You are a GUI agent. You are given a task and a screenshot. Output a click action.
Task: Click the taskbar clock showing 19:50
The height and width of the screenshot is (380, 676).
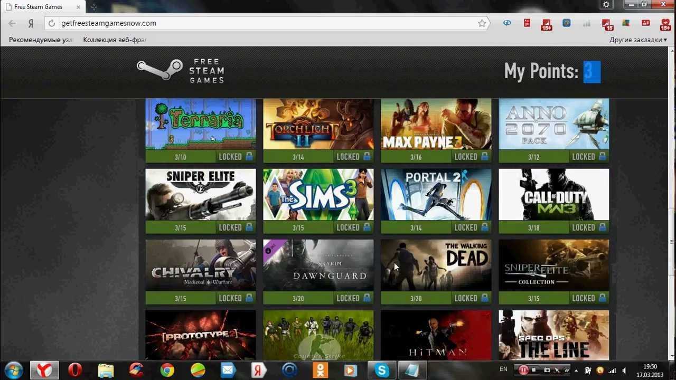650,370
